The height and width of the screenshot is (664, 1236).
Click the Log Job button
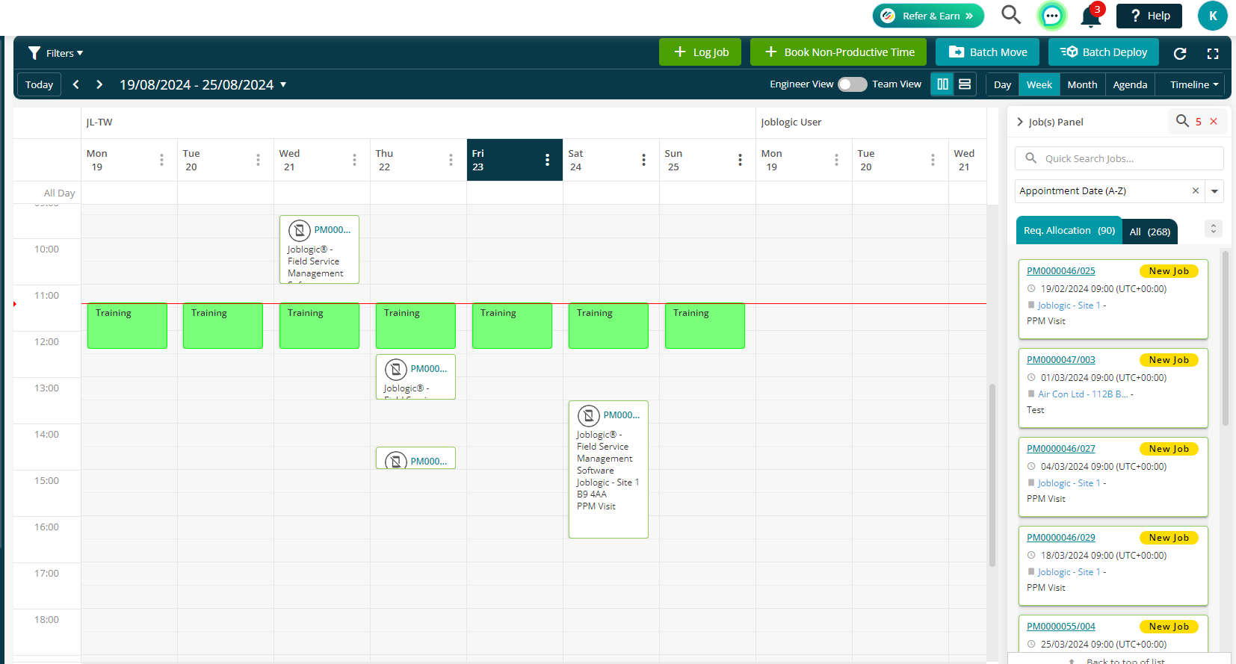[x=700, y=52]
